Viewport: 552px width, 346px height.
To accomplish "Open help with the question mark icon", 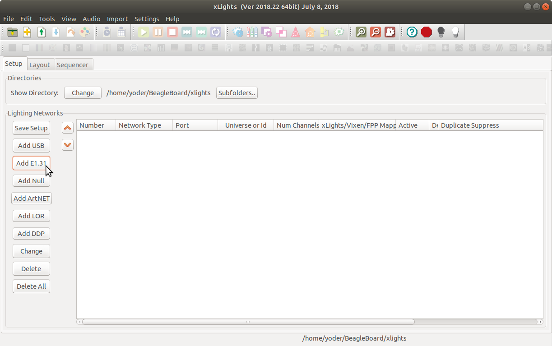I will [x=412, y=32].
